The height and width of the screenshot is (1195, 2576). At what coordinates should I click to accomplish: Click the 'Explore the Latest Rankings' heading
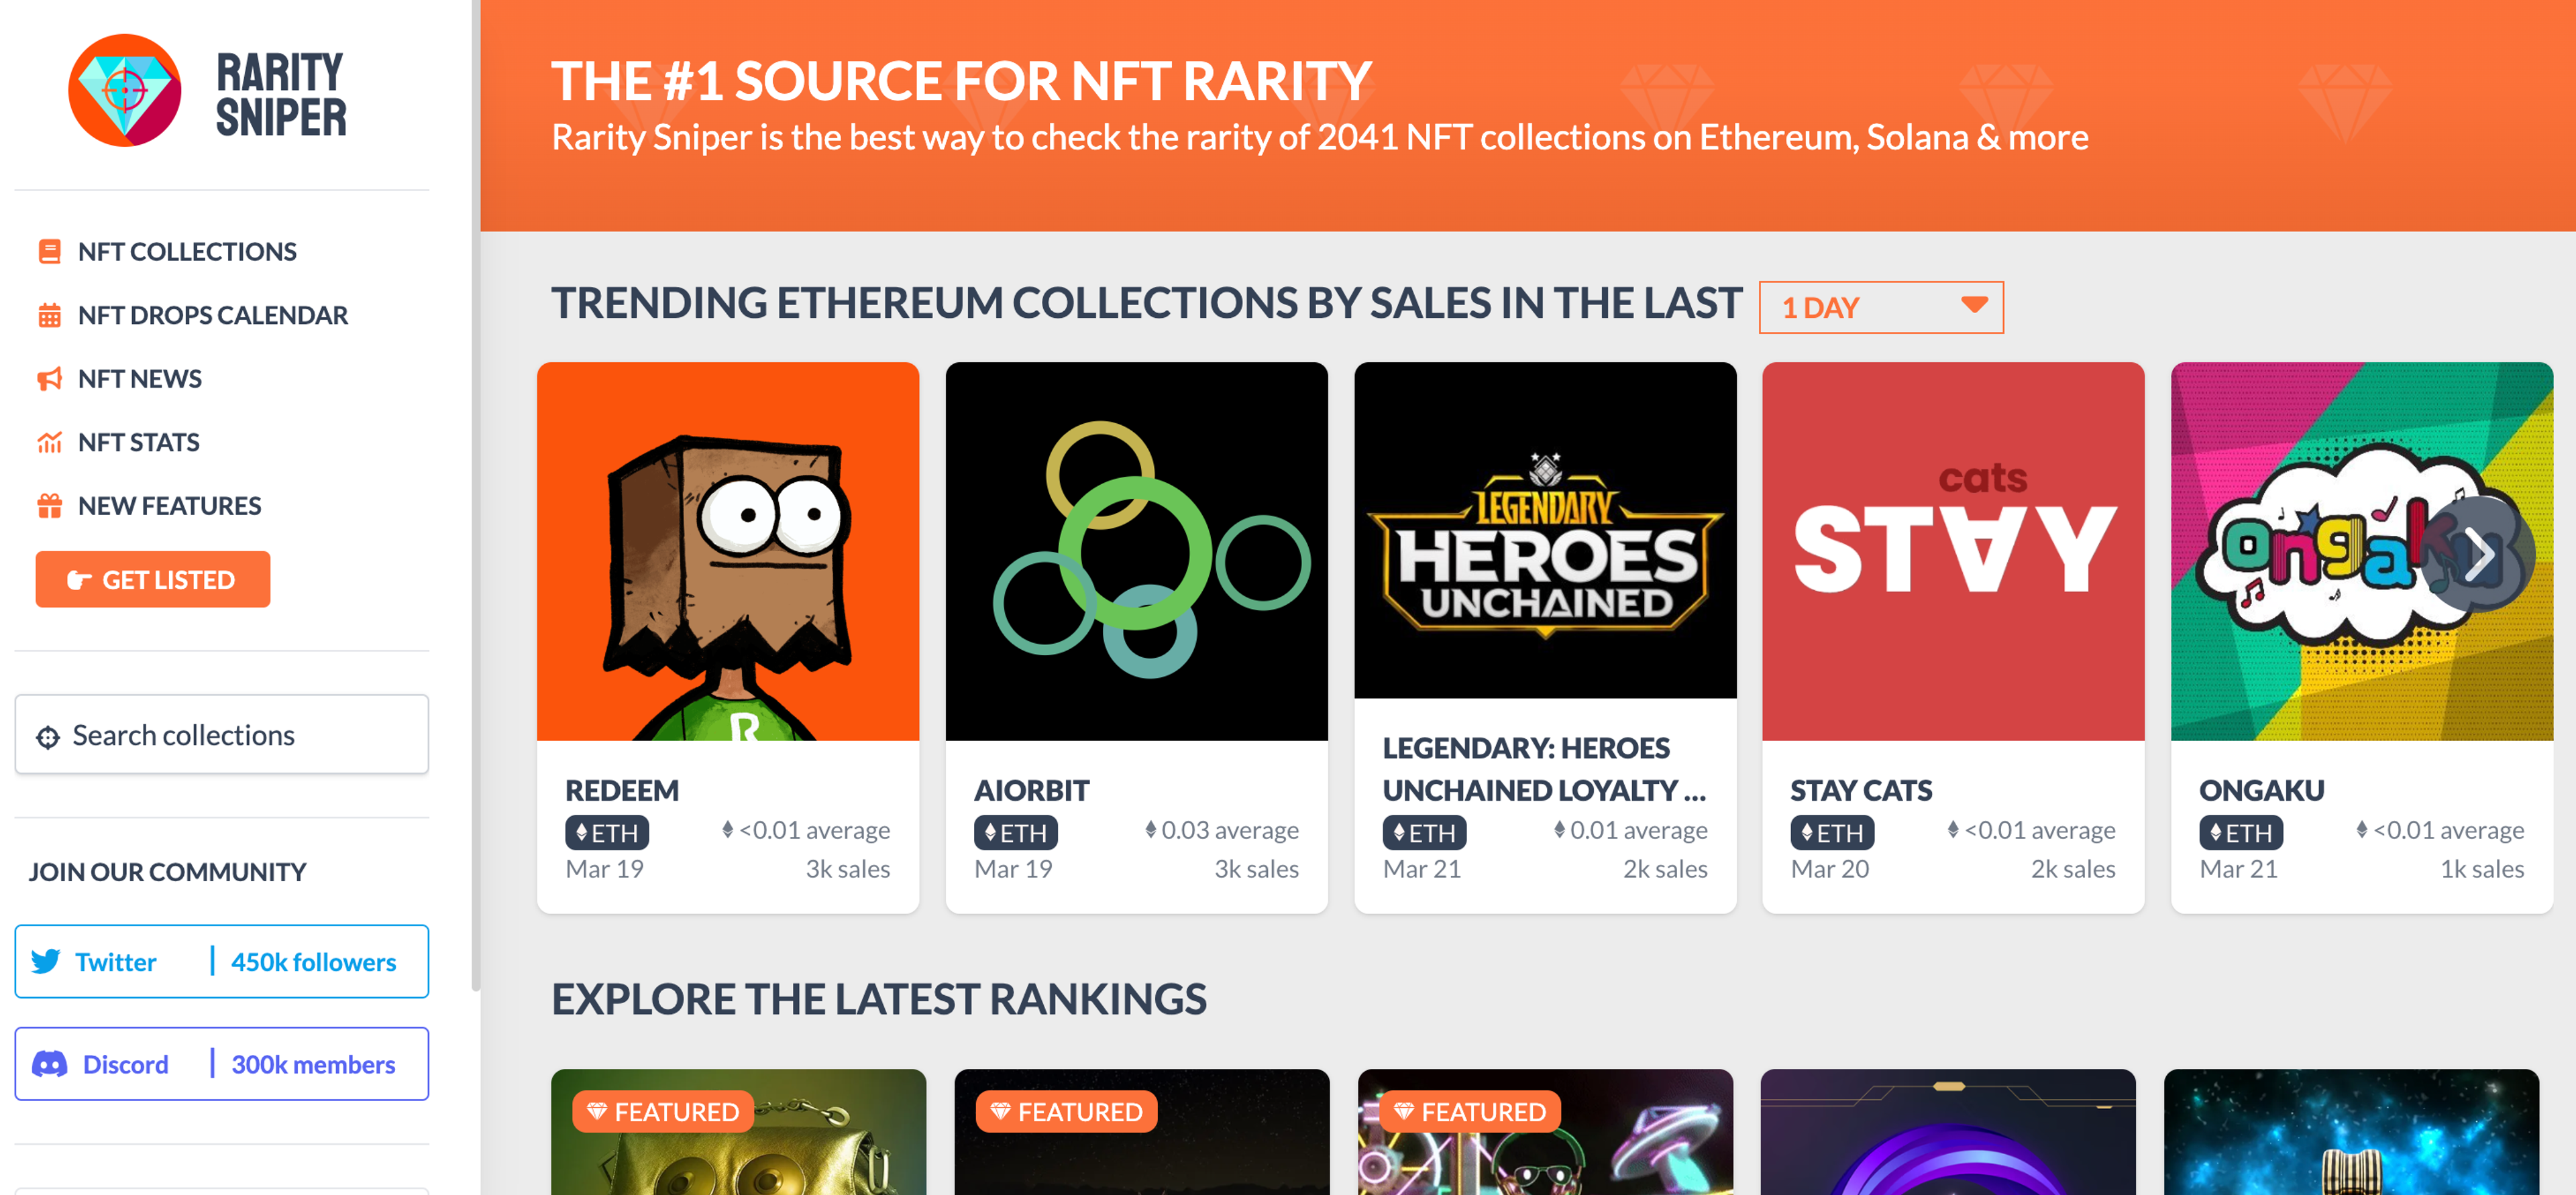coord(879,999)
